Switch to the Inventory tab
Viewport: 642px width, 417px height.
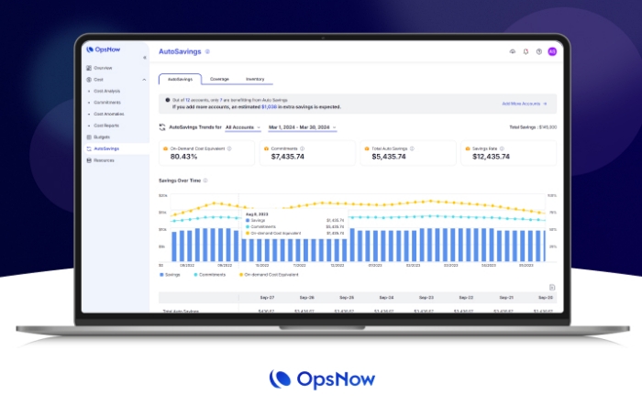click(255, 79)
